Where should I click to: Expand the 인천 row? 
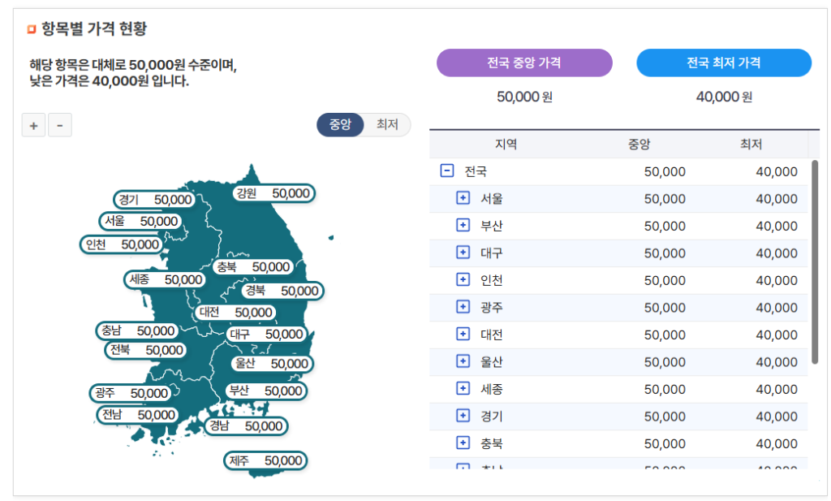tap(463, 279)
